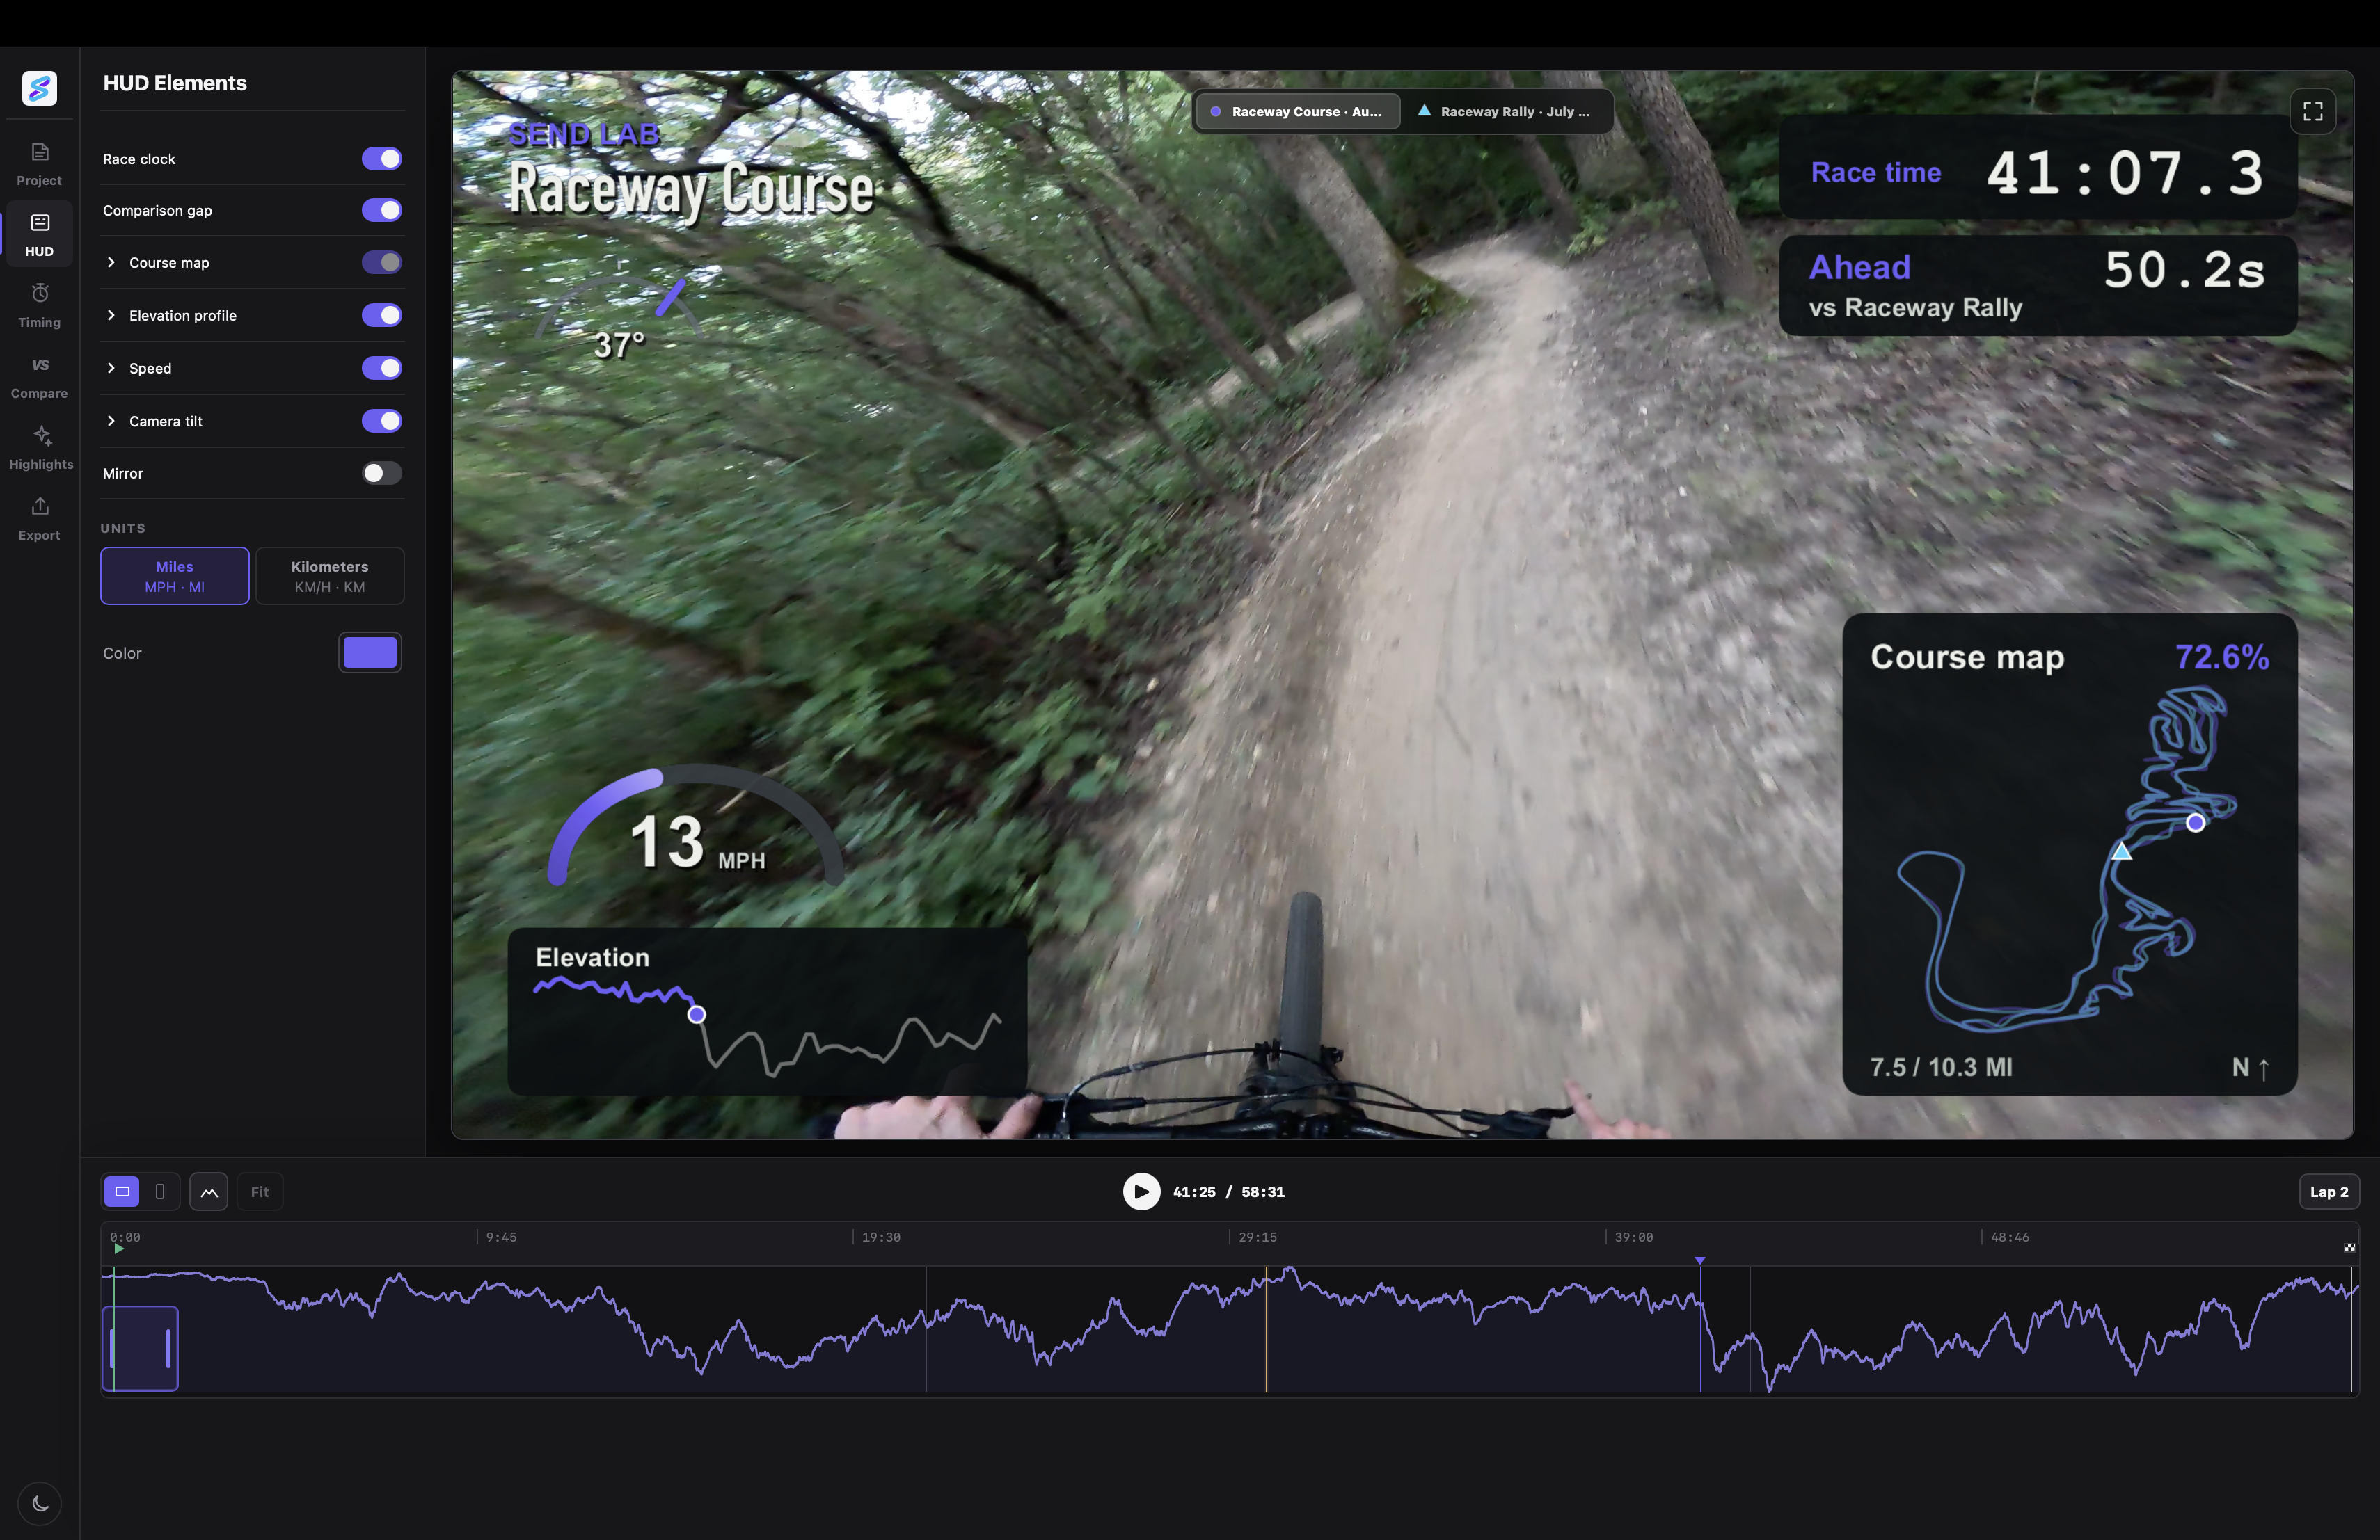
Task: Click the Ahead vs Raceway Rally overlay
Action: (x=2038, y=286)
